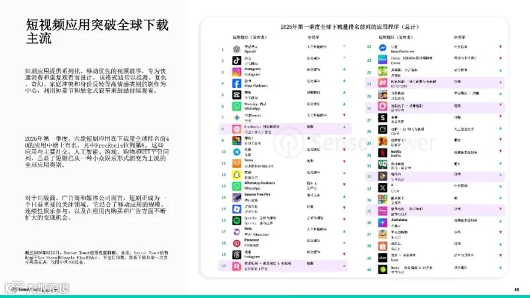
Task: Click the orange Shopee bag icon, rank 38
Action: [x=383, y=246]
